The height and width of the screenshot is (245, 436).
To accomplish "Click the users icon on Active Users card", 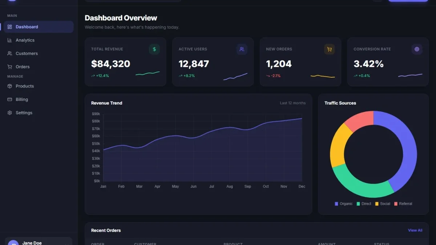I will pyautogui.click(x=242, y=49).
